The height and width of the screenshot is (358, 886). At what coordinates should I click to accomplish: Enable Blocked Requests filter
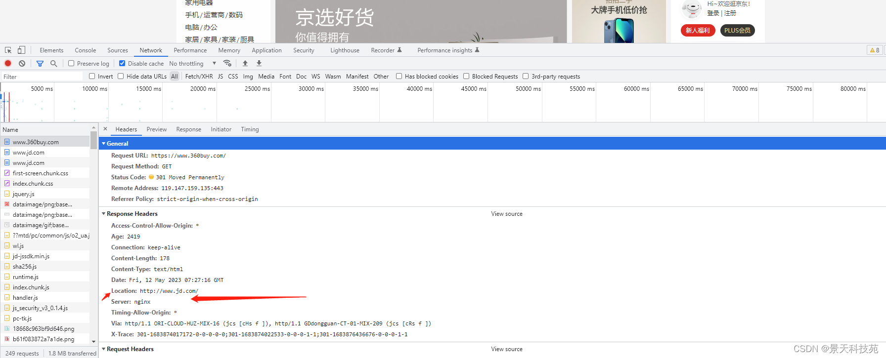tap(466, 77)
